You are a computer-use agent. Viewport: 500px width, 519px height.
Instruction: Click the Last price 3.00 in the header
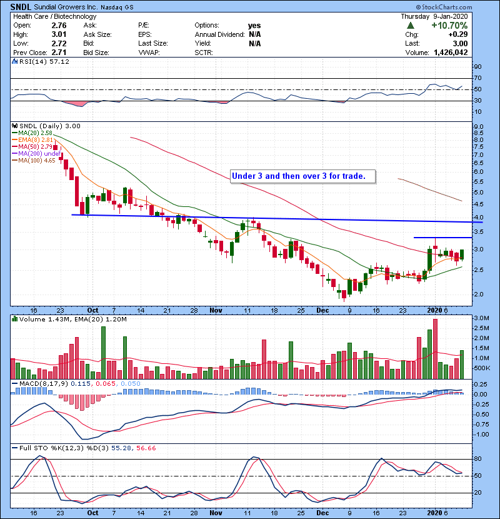point(460,44)
